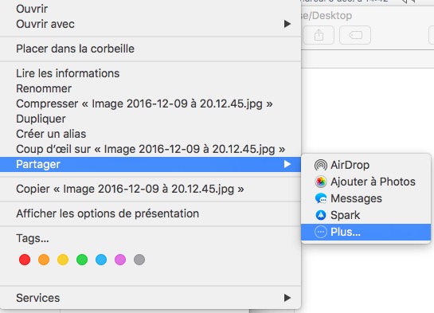Select Renommer in the menu

151,88
